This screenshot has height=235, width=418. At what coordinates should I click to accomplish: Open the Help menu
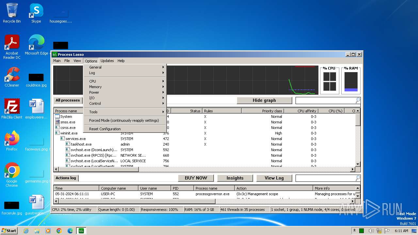pos(121,61)
